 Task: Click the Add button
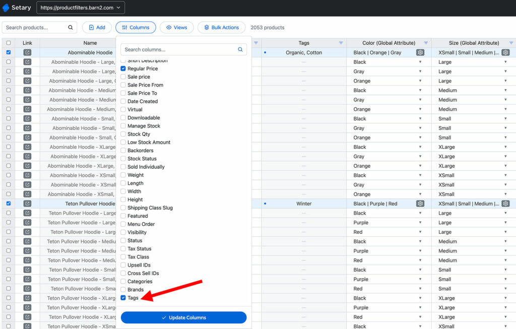[97, 27]
